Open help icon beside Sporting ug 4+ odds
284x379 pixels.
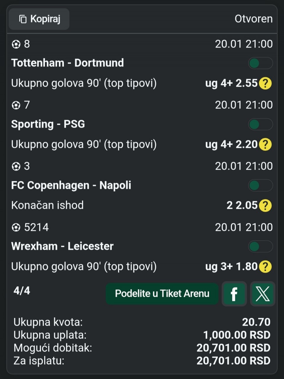265,145
